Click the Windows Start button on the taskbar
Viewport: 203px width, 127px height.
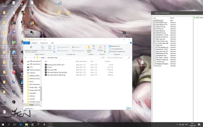3,124
